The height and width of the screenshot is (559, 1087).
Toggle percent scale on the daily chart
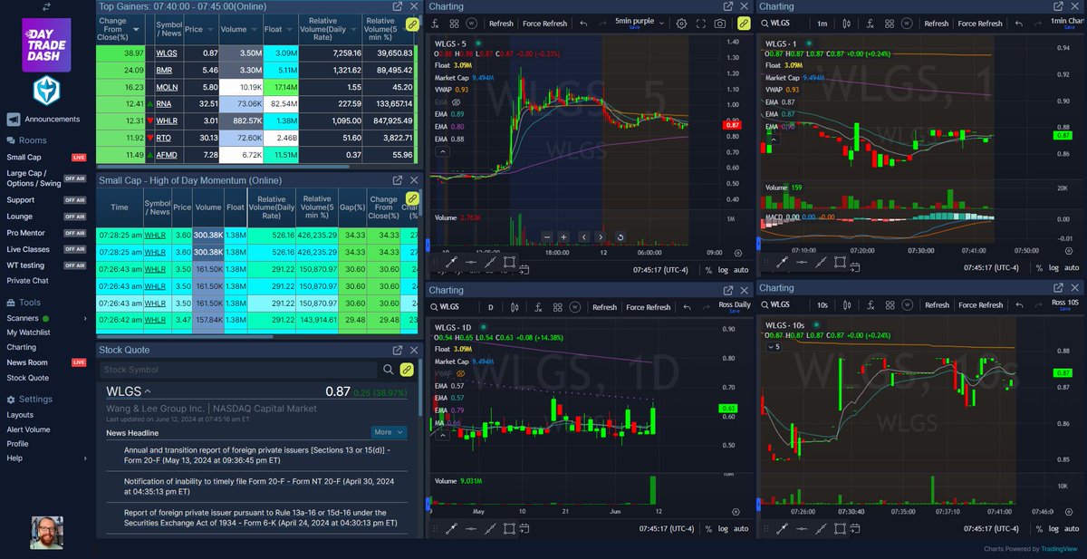point(707,528)
